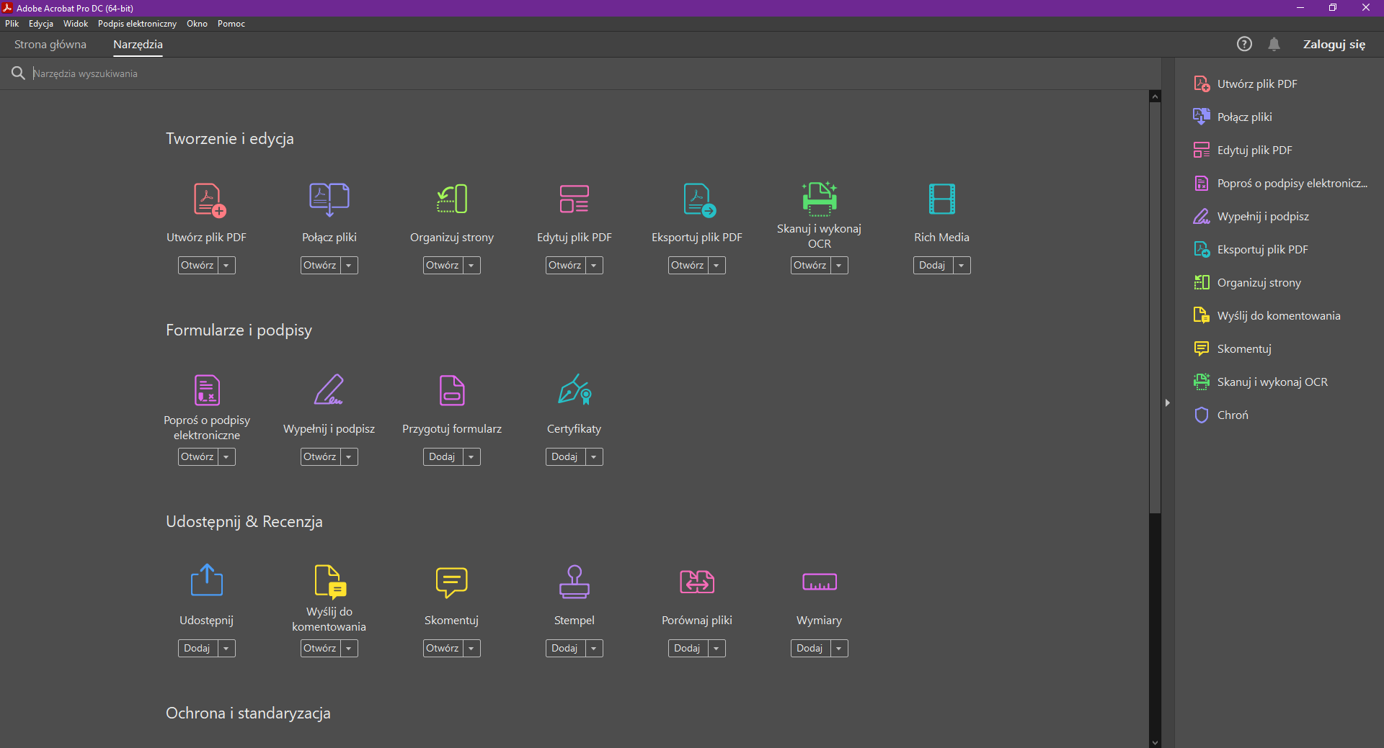1384x748 pixels.
Task: Select Wyślij do komentowania in the right sidebar
Action: click(1279, 315)
